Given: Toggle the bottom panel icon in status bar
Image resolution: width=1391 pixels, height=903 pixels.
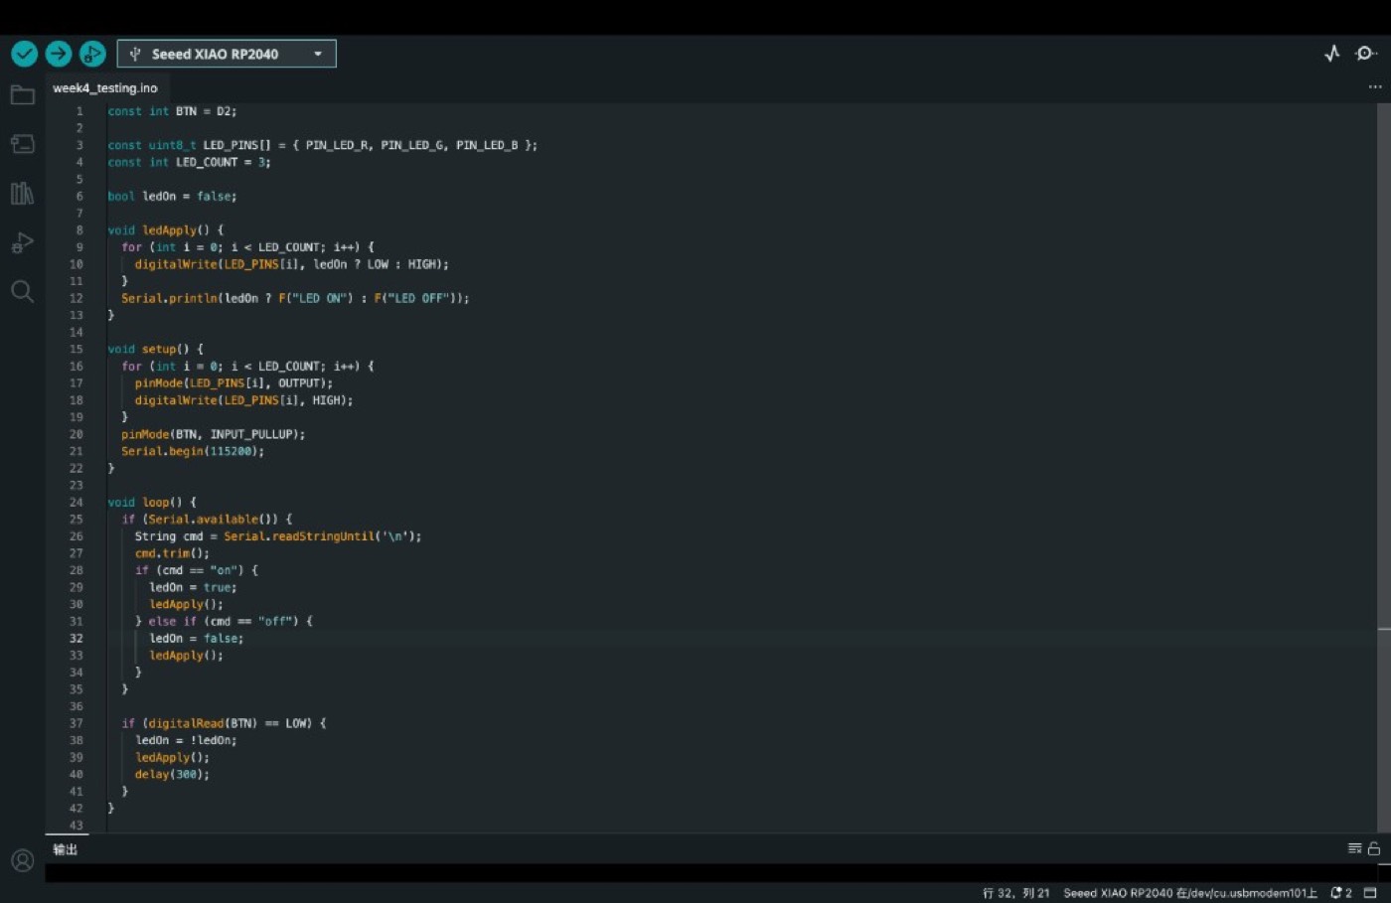Looking at the screenshot, I should coord(1370,893).
